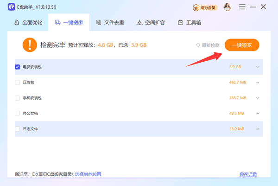The image size is (278, 186).
Task: Click the 选择其他位置 link
Action: [88, 174]
